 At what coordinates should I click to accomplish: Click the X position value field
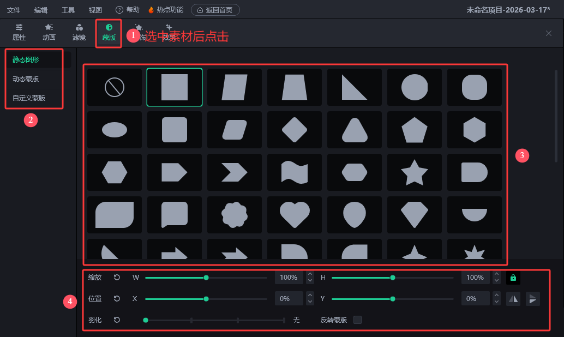(289, 299)
